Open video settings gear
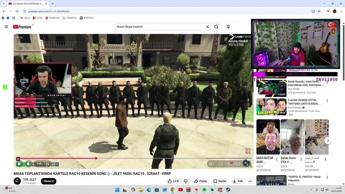This screenshot has height=194, width=345. 229,164
